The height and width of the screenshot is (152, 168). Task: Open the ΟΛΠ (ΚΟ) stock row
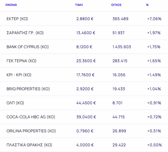(15, 103)
